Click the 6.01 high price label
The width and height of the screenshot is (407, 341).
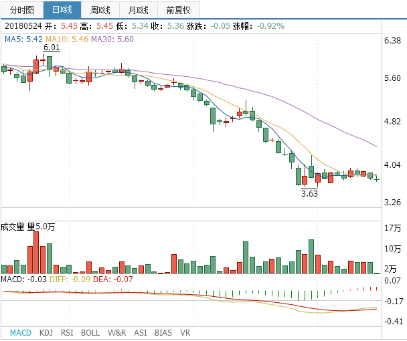52,47
